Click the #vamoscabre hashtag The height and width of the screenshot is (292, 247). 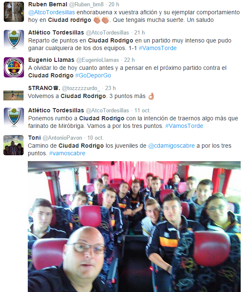(x=67, y=153)
